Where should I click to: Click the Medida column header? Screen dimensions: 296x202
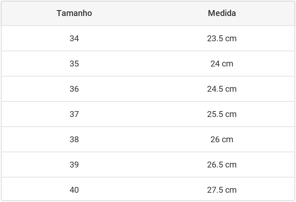pos(222,13)
